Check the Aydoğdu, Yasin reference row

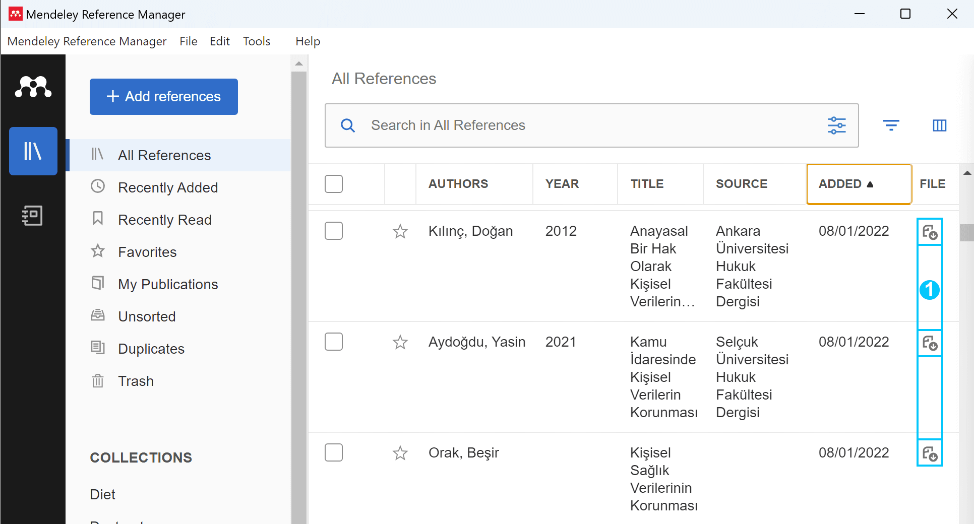(x=334, y=342)
